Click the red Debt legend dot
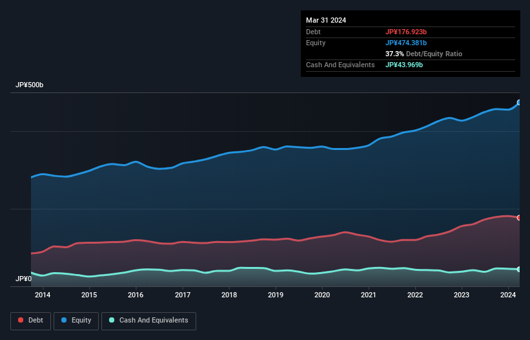 [x=21, y=320]
